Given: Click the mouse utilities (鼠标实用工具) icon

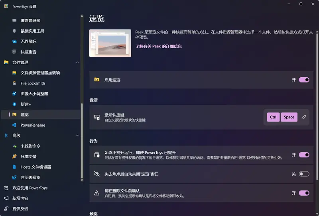Looking at the screenshot, I should tap(14, 31).
